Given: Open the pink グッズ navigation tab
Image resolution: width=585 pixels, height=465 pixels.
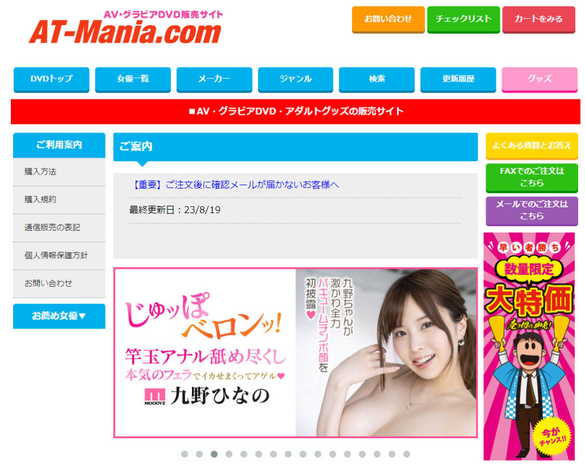Looking at the screenshot, I should [x=539, y=79].
